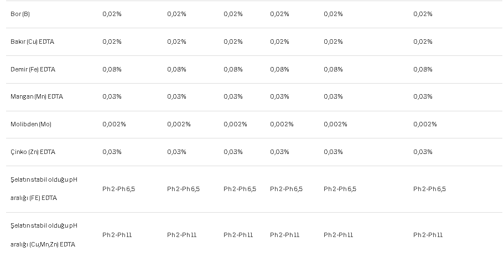Select third column 0,02% in Bakır row
504x257 pixels.
pos(233,42)
